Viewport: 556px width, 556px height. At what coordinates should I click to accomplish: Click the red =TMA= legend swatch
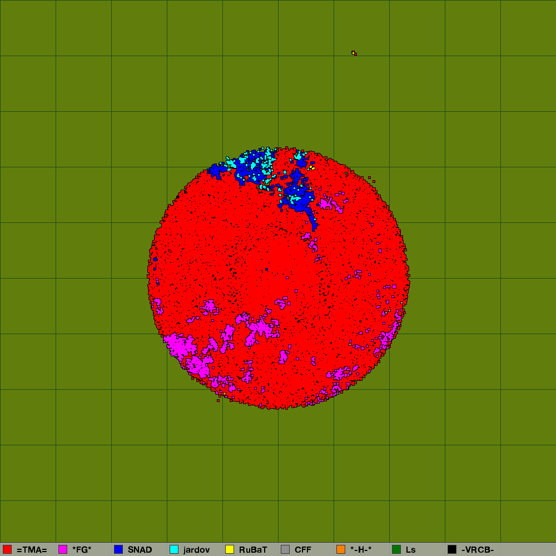[7, 549]
